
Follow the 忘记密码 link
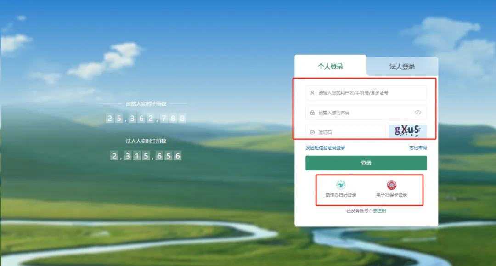418,148
